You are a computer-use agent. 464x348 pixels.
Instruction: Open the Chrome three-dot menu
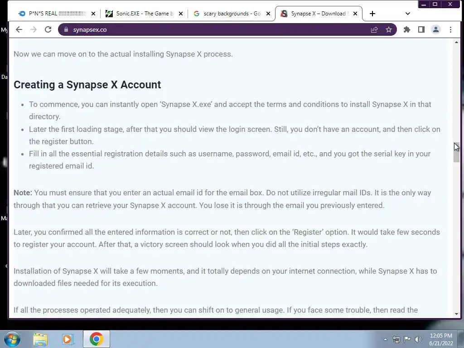tap(450, 29)
